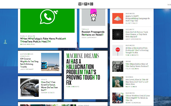171x106 pixels.
Task: Click the red stop sign thumbnail
Action: click(x=118, y=50)
